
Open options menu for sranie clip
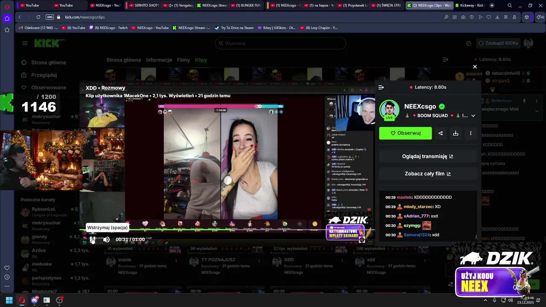(x=176, y=260)
